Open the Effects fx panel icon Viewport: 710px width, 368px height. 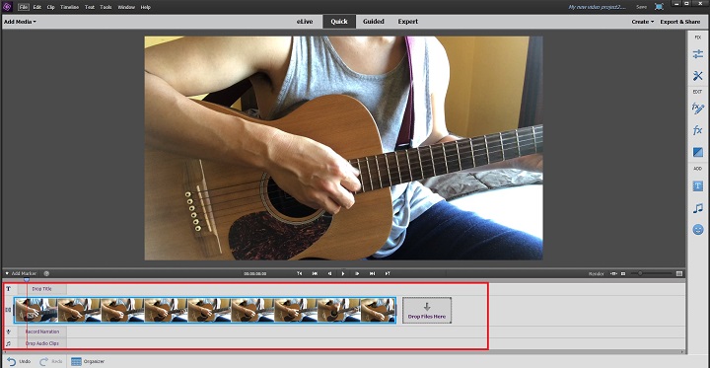pyautogui.click(x=697, y=130)
